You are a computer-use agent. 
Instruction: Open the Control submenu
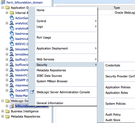pyautogui.click(x=63, y=21)
